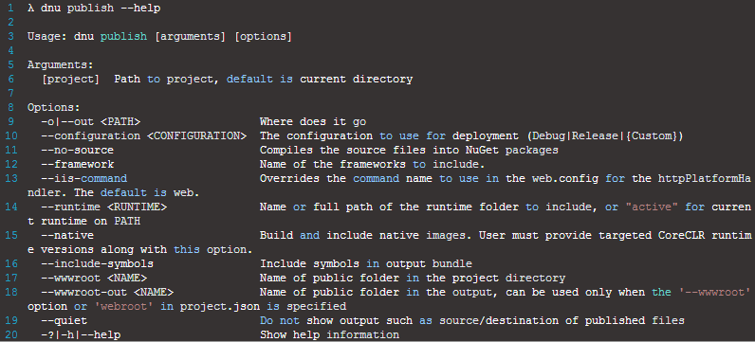The image size is (755, 342).
Task: Click the '--framework' option text
Action: tap(78, 165)
